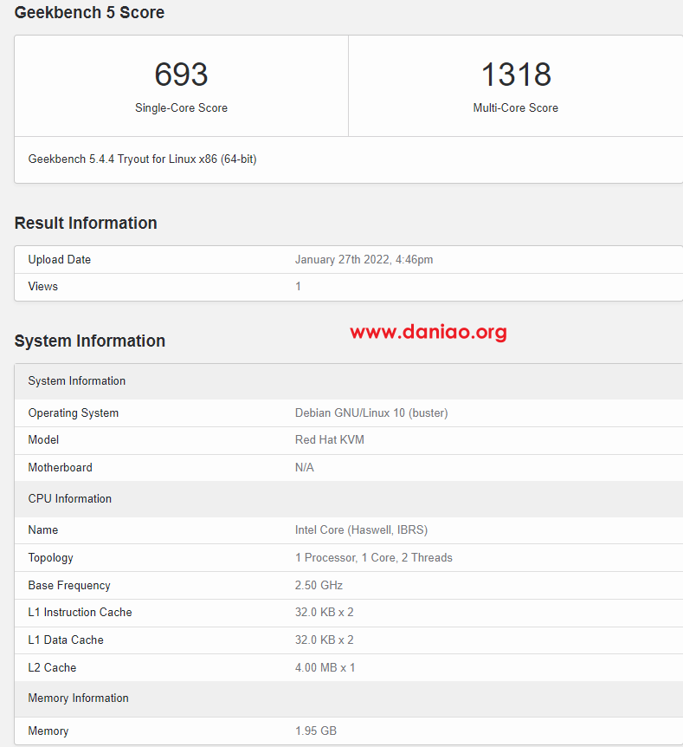Viewport: 683px width, 747px height.
Task: Click the large System Information section heading
Action: tap(90, 341)
